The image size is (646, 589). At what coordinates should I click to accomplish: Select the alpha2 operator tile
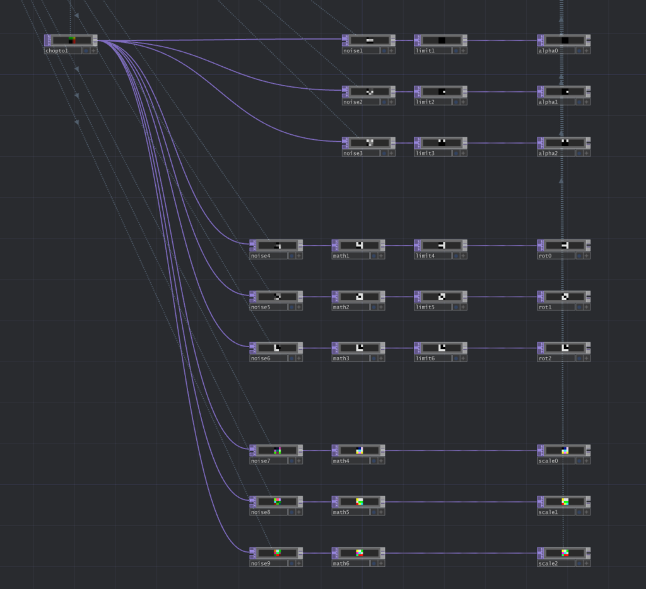click(565, 142)
